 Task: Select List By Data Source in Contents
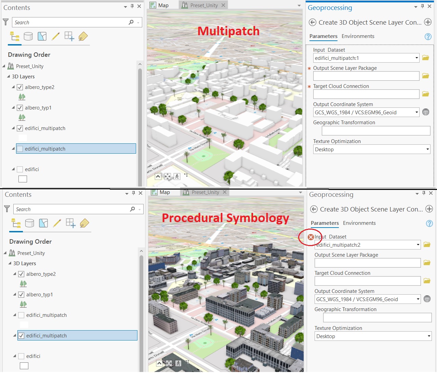tap(28, 36)
